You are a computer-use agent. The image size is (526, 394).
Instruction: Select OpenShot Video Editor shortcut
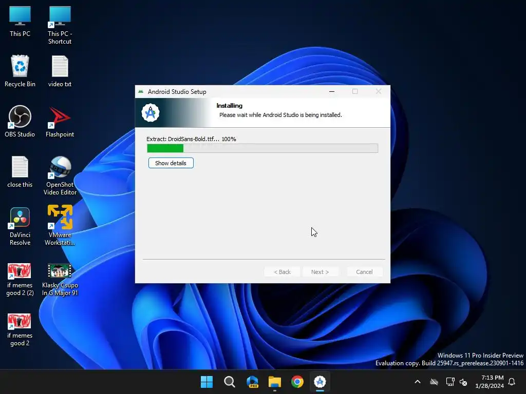pos(60,175)
